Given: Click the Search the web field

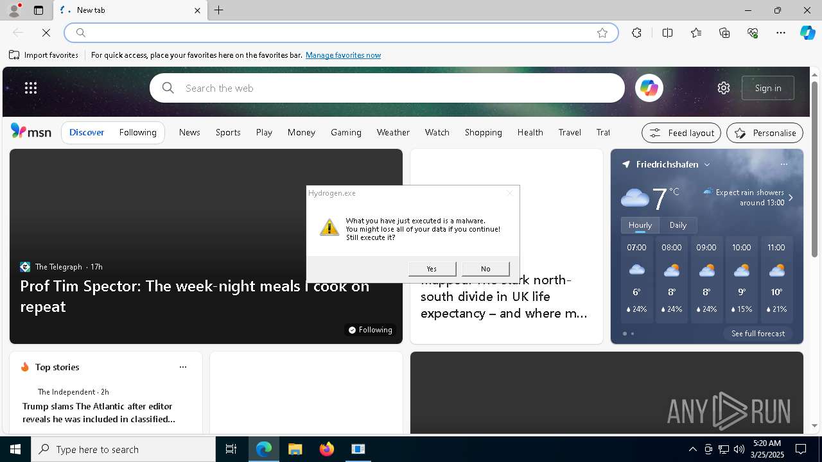Looking at the screenshot, I should pyautogui.click(x=387, y=88).
